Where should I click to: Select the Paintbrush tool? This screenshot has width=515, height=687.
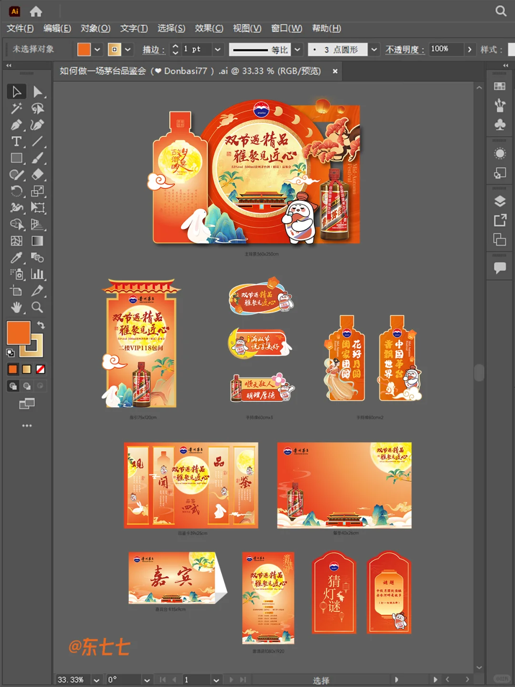pos(38,158)
